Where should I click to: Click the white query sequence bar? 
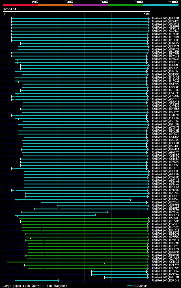tap(76, 12)
